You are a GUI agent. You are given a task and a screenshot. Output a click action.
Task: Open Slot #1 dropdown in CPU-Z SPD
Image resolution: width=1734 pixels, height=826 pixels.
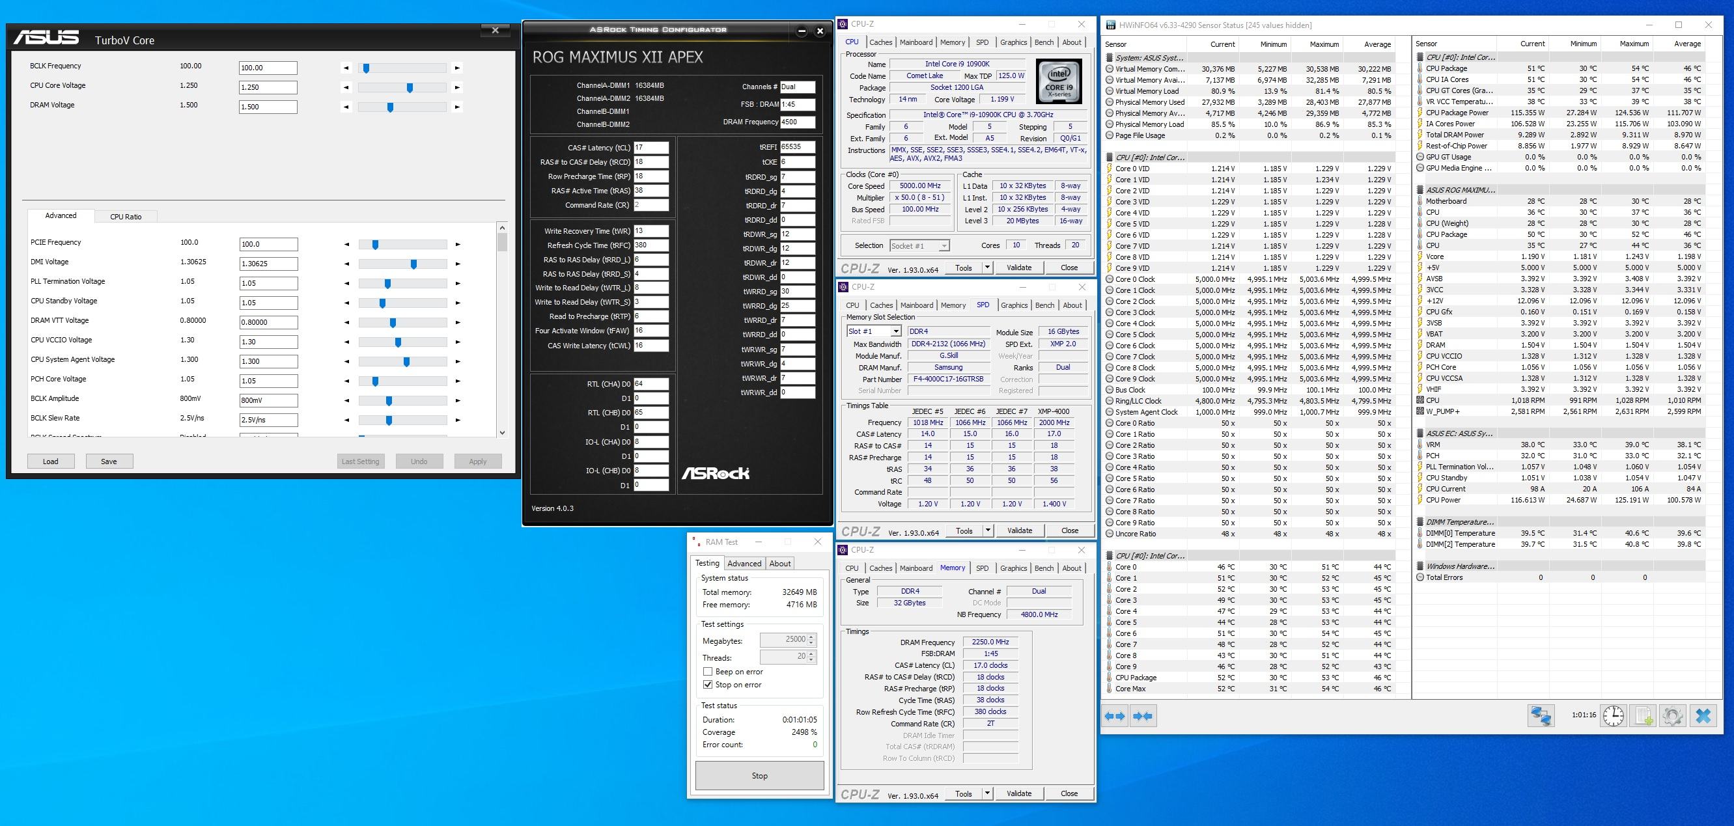click(896, 331)
